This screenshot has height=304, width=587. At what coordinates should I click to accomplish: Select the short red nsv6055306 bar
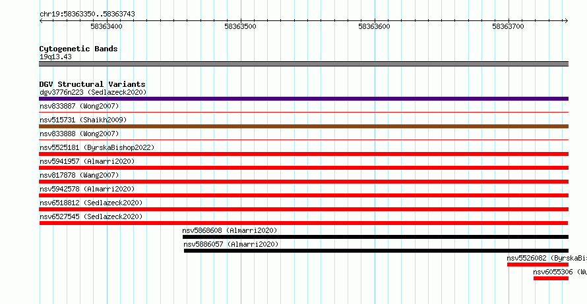coord(551,278)
